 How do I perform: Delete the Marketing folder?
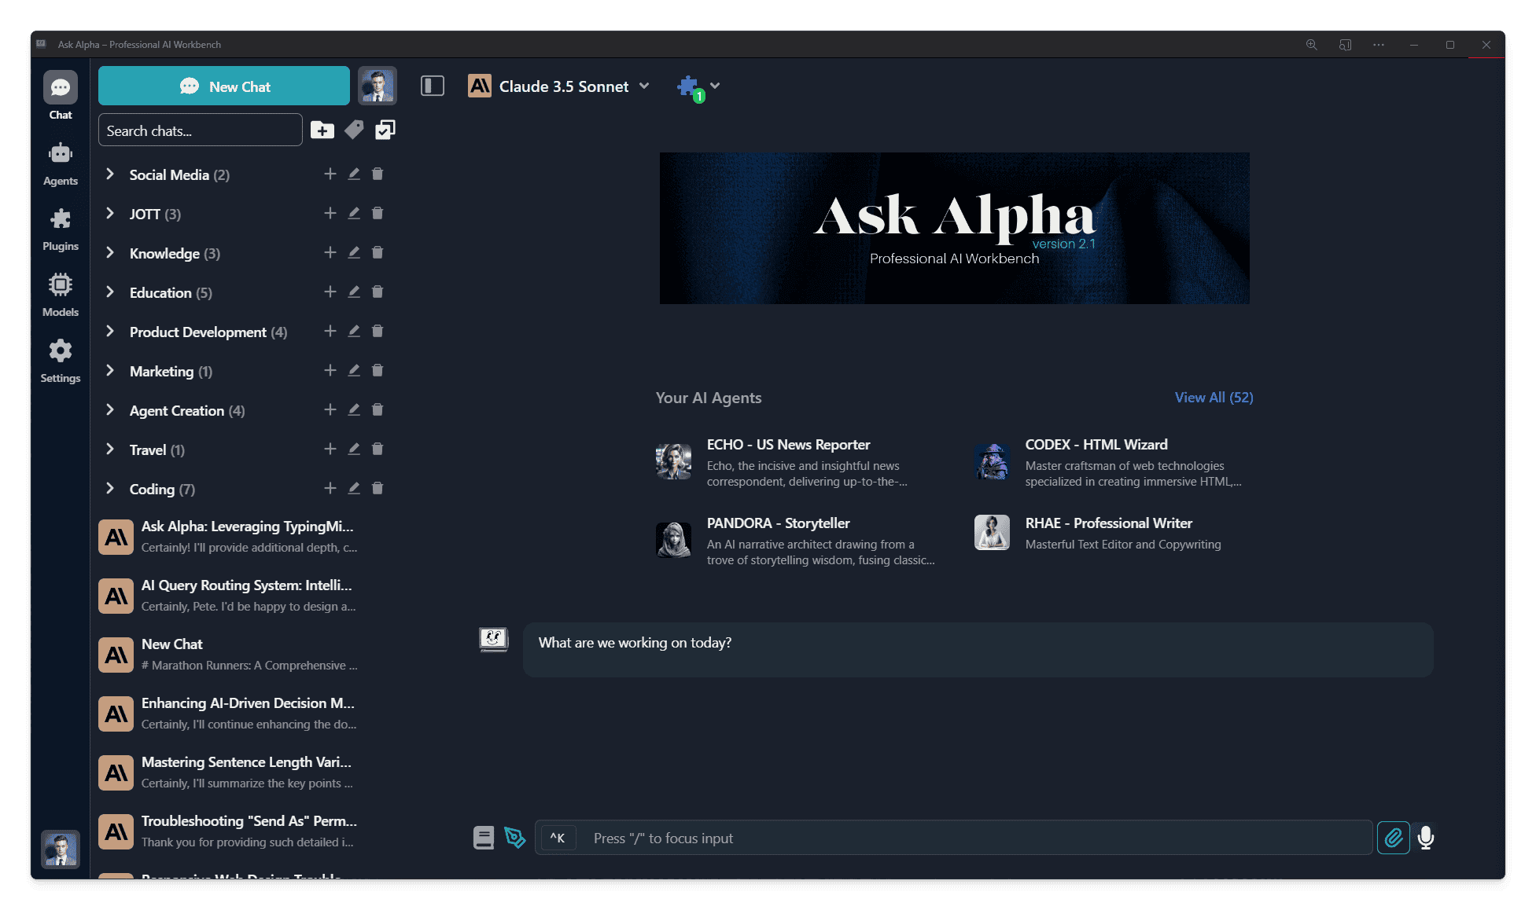[x=378, y=370]
